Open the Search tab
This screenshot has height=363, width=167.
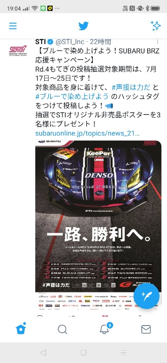(62, 329)
